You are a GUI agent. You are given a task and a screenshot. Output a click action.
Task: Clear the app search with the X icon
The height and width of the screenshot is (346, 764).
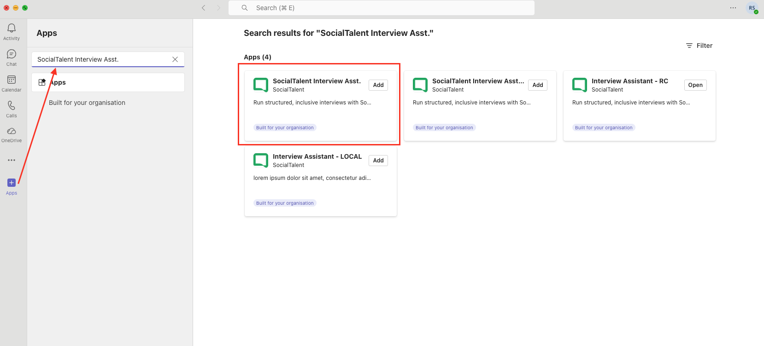coord(175,59)
